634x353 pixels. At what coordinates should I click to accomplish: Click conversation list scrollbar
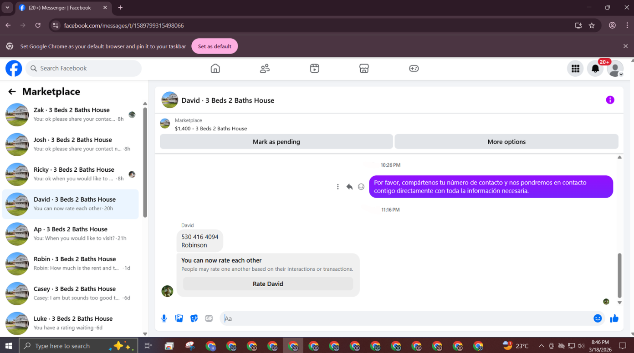click(145, 162)
